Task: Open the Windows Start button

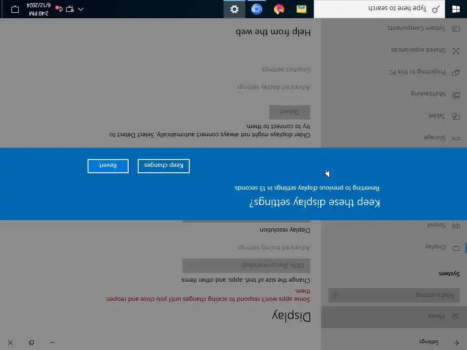Action: tap(456, 9)
